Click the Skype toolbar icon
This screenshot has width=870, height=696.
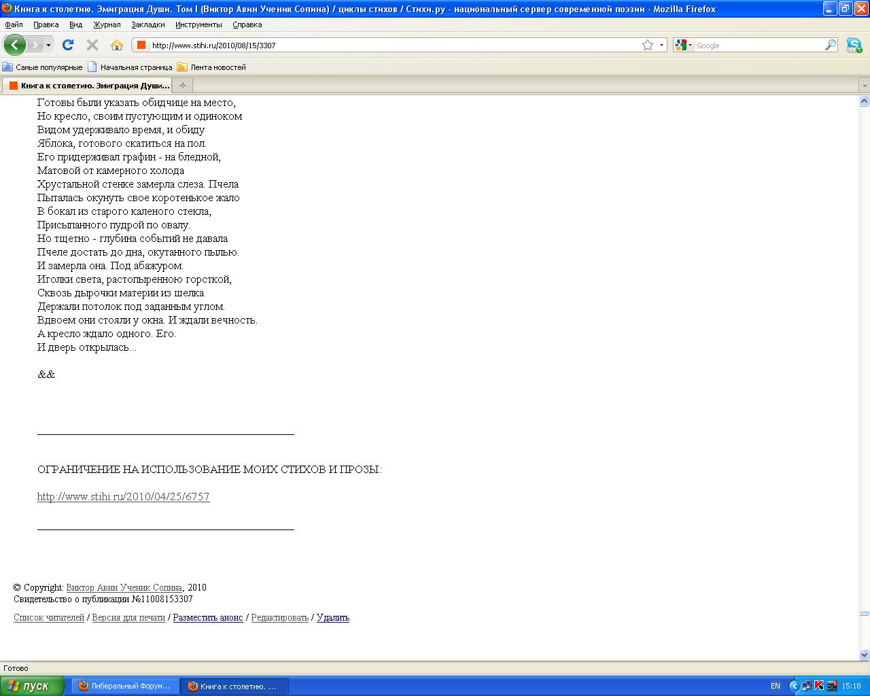[854, 46]
